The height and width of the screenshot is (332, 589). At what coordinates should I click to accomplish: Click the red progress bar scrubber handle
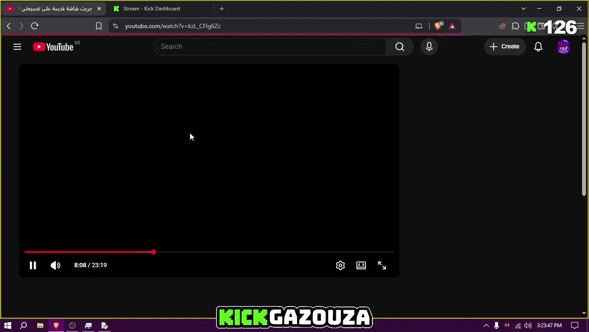coord(153,252)
